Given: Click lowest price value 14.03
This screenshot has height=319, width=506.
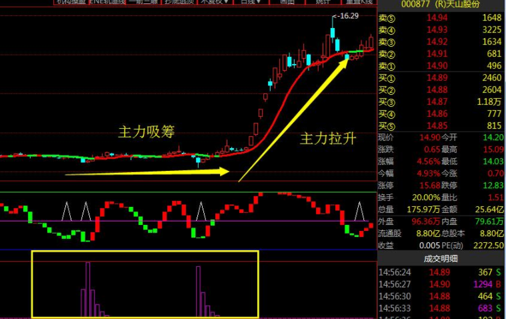Looking at the screenshot, I should tap(493, 162).
